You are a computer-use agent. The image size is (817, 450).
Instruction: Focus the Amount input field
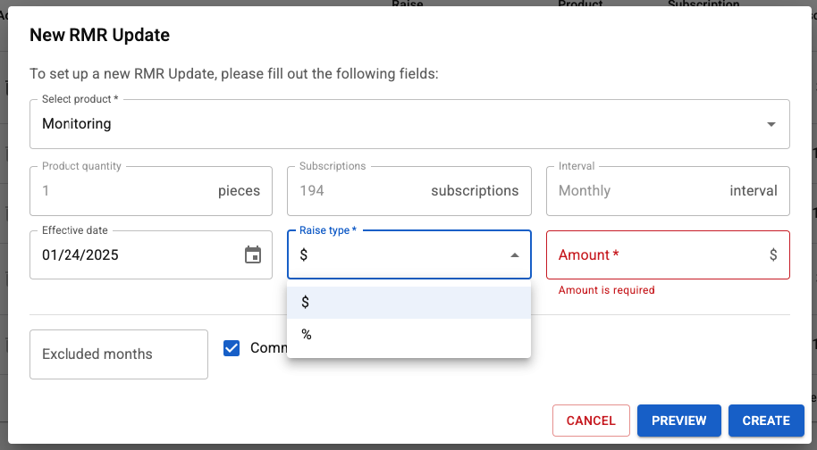point(657,255)
